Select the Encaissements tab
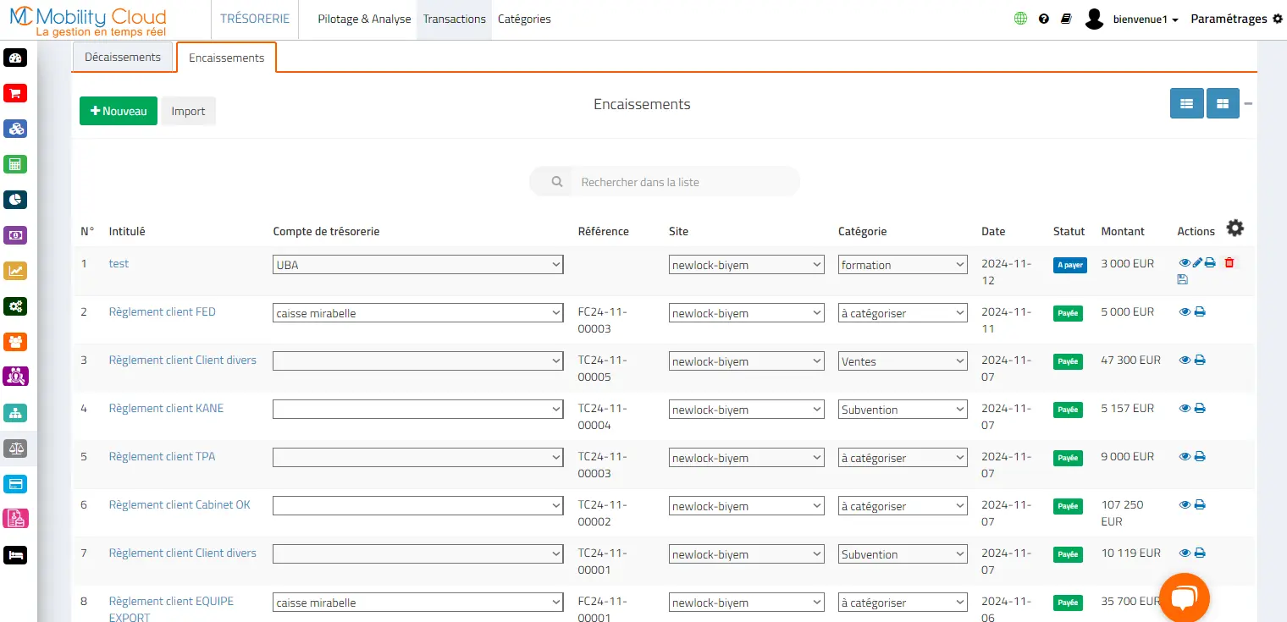This screenshot has width=1287, height=622. [226, 58]
